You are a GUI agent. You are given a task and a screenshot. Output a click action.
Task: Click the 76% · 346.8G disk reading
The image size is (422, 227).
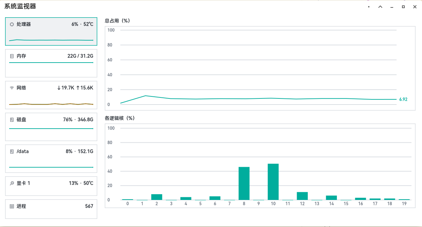click(78, 120)
